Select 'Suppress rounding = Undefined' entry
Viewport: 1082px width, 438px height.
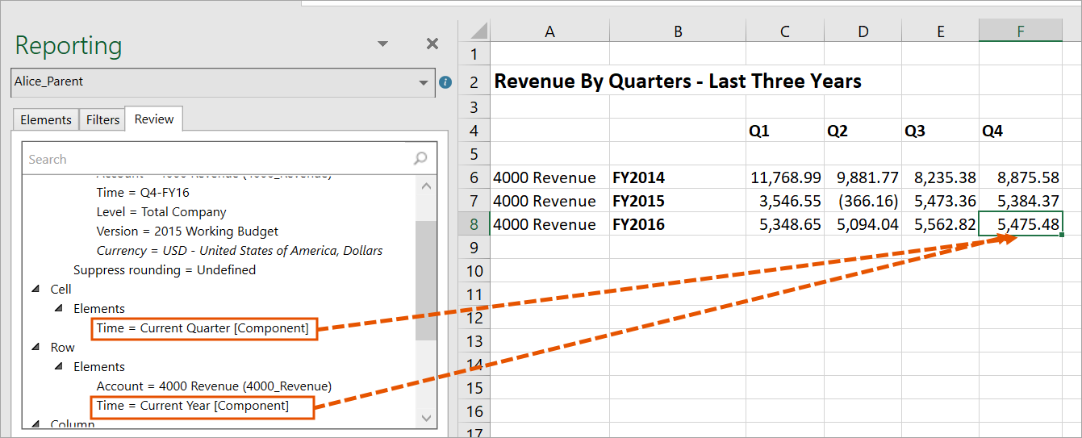click(x=165, y=270)
